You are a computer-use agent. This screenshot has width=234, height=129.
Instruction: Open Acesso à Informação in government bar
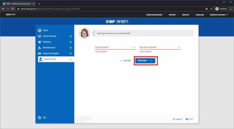(x=154, y=15)
